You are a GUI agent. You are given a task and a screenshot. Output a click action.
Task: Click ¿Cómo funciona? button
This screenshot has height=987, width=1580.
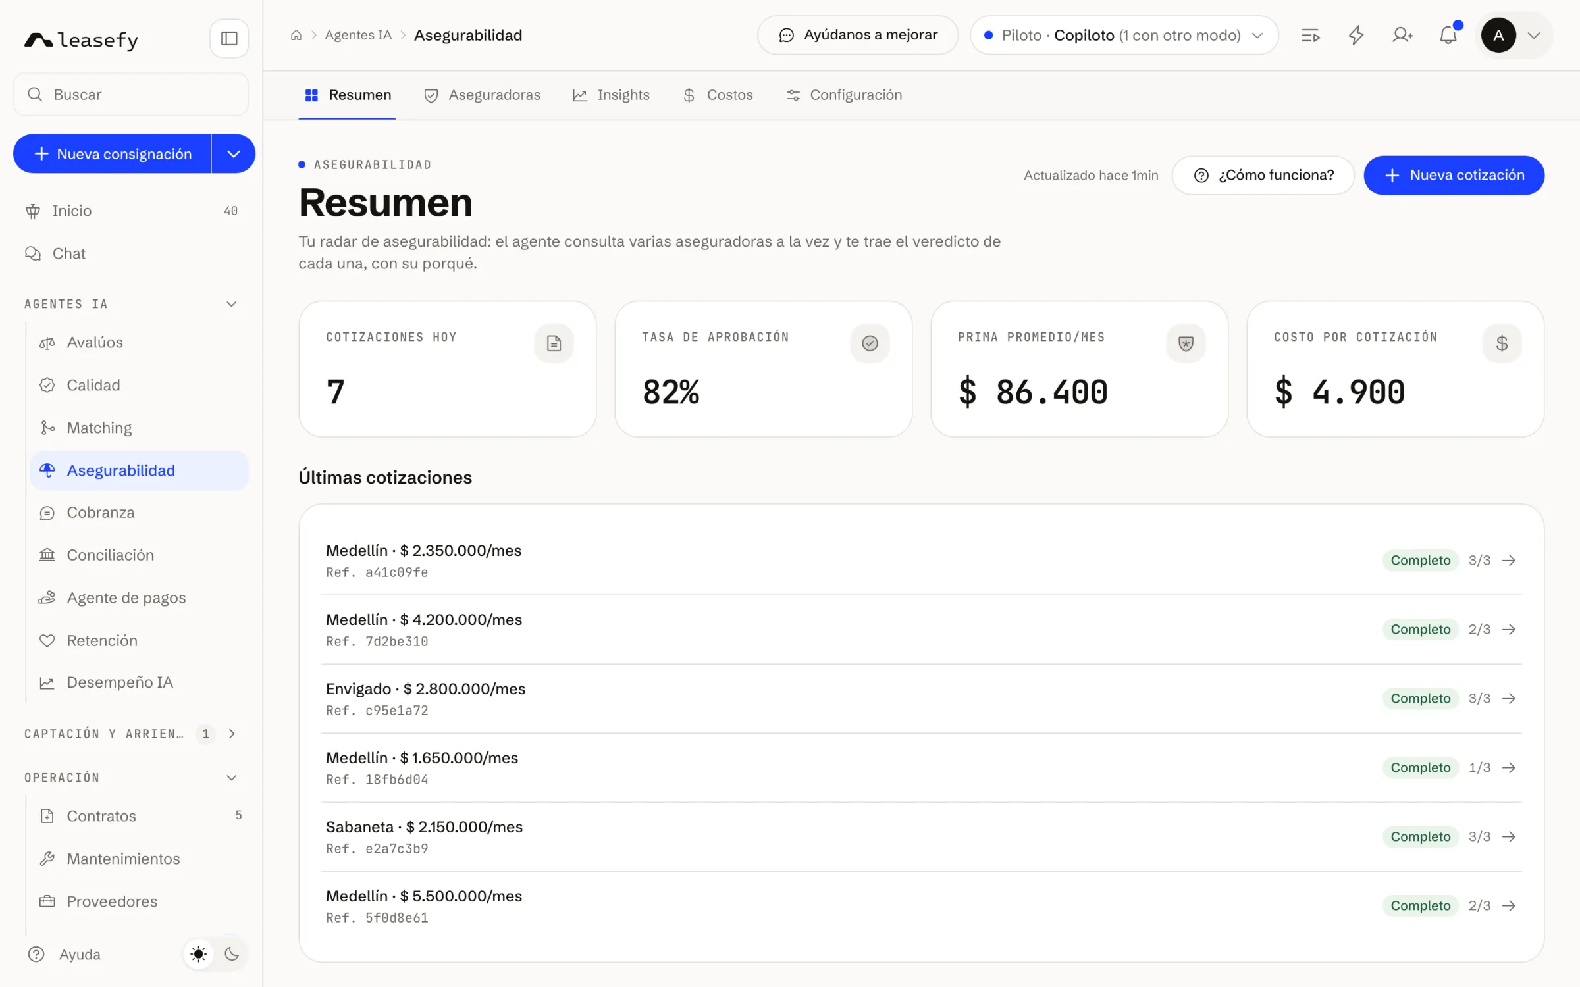coord(1263,176)
